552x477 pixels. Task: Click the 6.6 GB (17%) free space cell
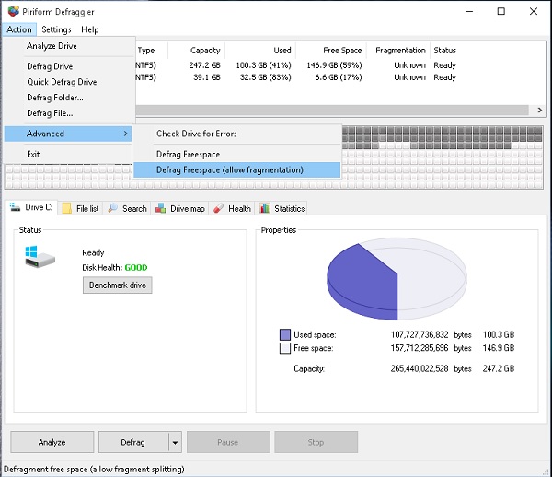point(339,77)
